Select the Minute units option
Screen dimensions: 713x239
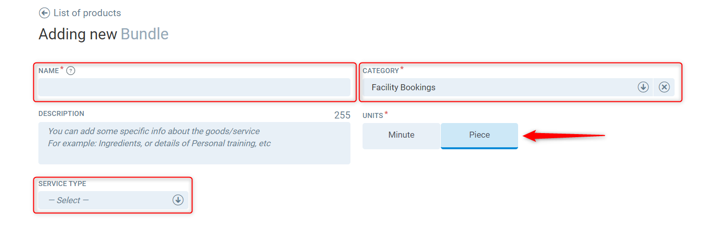tap(401, 135)
